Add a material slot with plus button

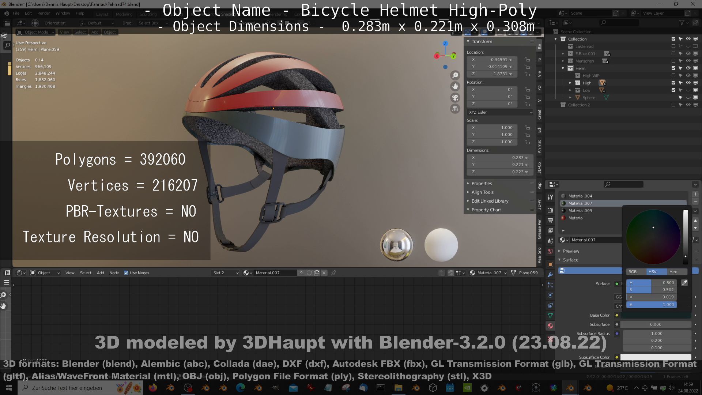[695, 194]
